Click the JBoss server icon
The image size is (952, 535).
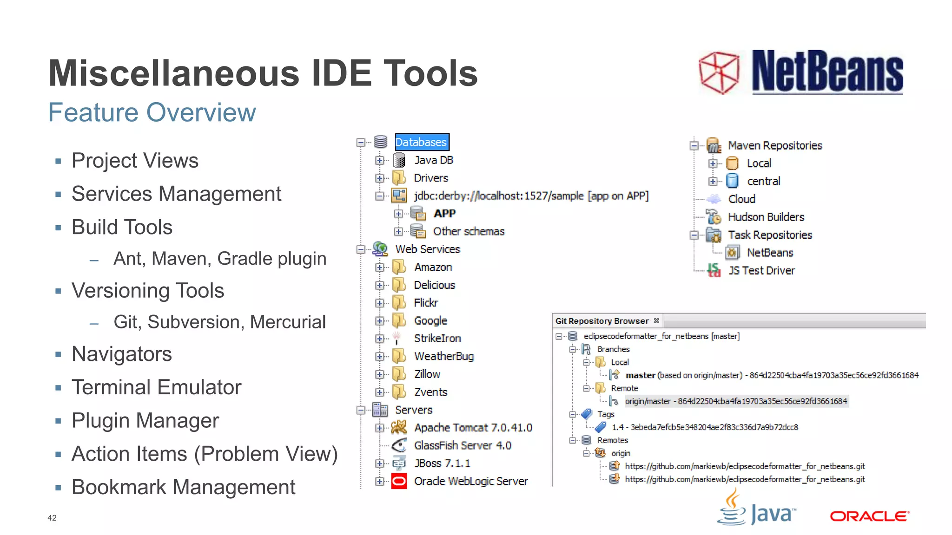click(399, 463)
